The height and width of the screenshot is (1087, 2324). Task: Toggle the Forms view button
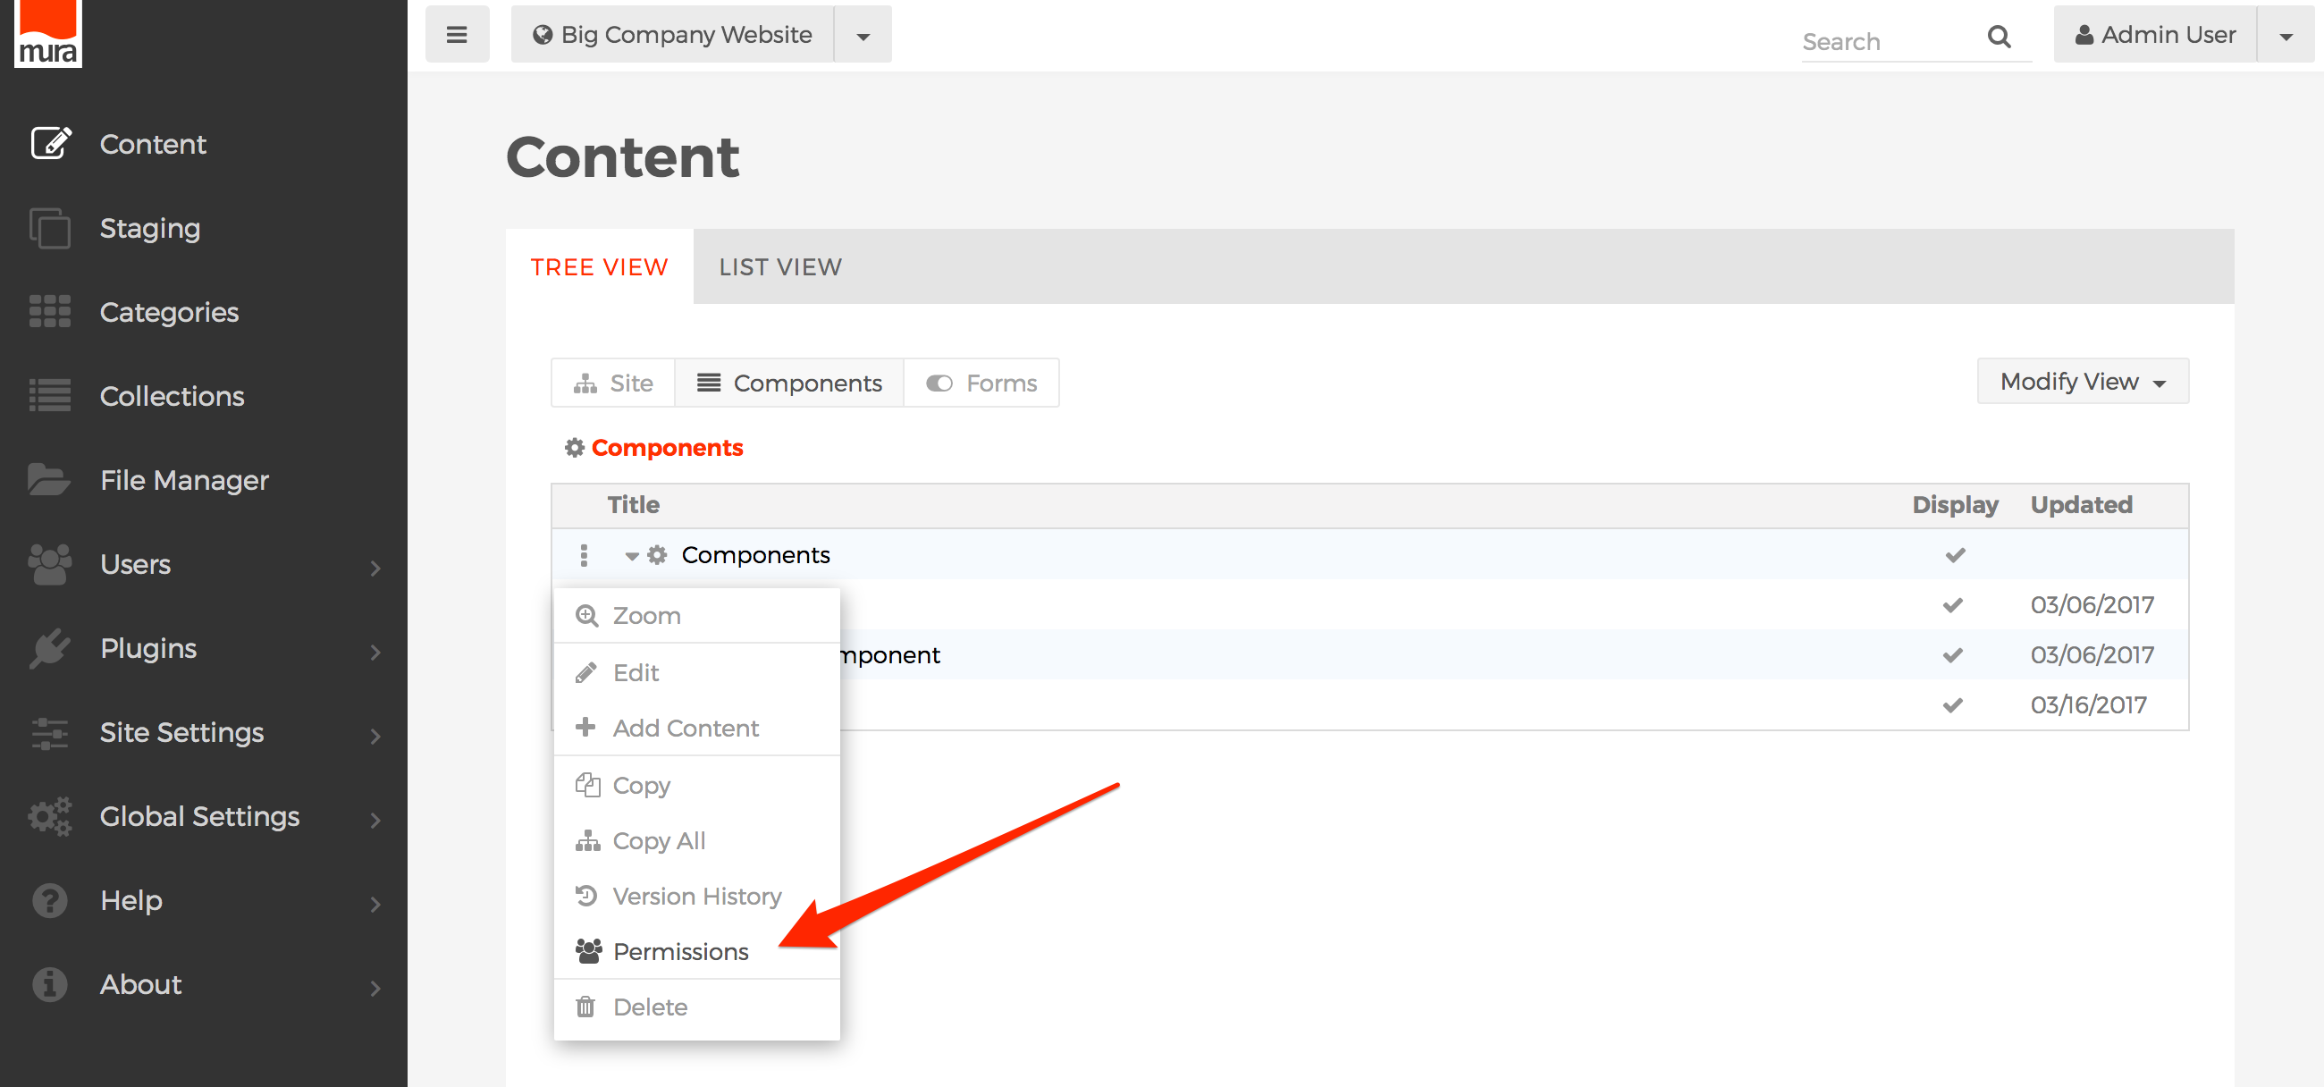(x=981, y=383)
